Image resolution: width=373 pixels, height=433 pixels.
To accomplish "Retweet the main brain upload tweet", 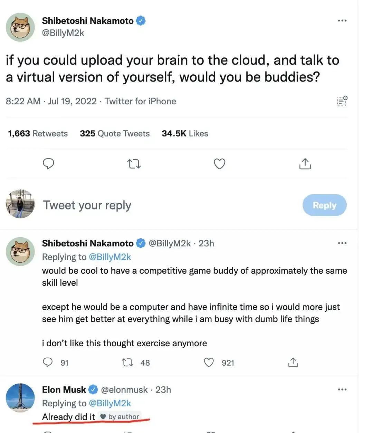I will pos(134,163).
